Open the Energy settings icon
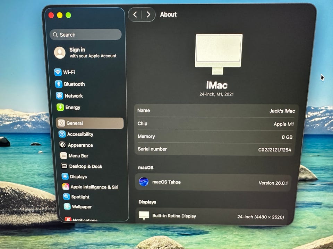This screenshot has width=333, height=249. pyautogui.click(x=60, y=107)
